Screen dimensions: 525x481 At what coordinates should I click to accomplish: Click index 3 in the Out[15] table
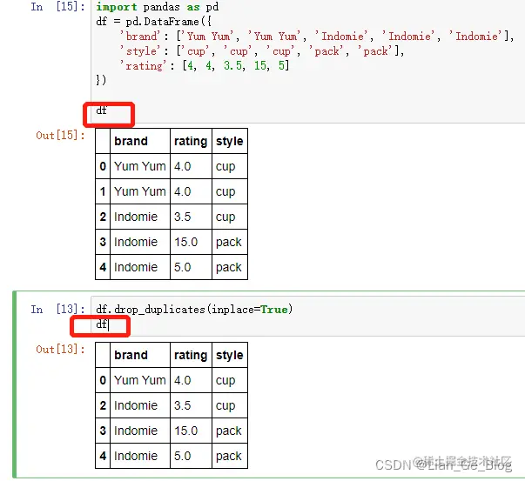click(103, 242)
